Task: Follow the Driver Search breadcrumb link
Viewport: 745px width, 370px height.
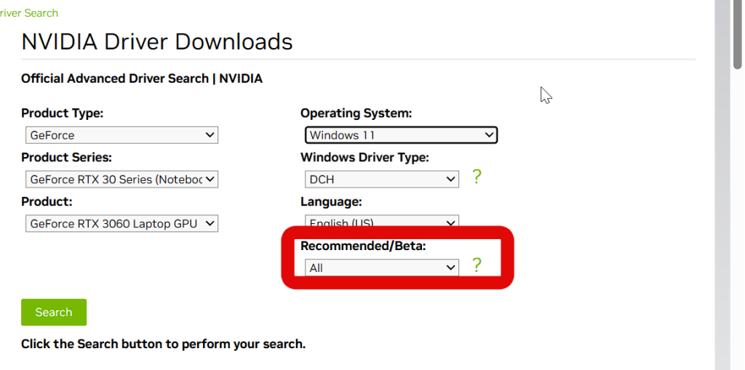Action: point(29,13)
